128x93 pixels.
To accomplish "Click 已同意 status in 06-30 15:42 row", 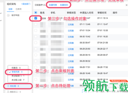I will click(x=71, y=37).
